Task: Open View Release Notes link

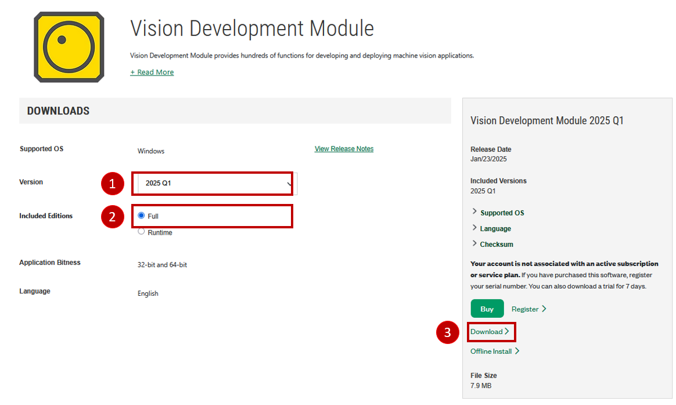Action: [344, 149]
